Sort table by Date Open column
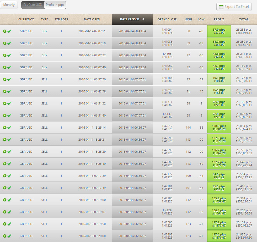The image size is (257, 242). [92, 19]
